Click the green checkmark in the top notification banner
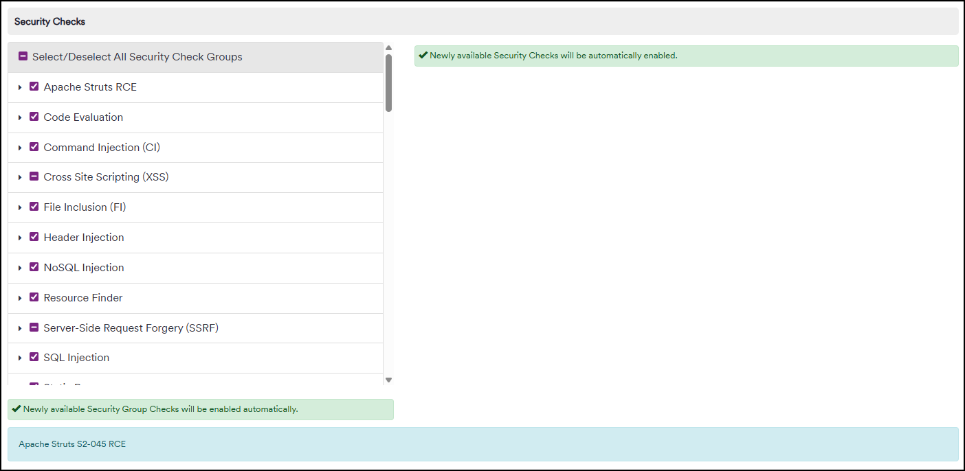The height and width of the screenshot is (471, 965). pyautogui.click(x=423, y=56)
